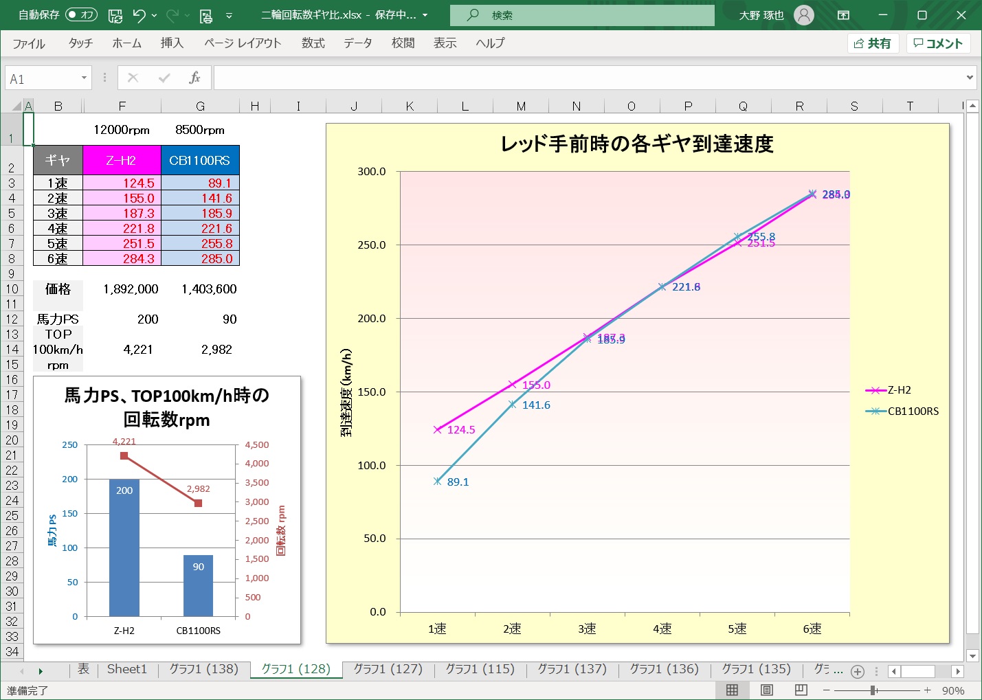Viewport: 982px width, 700px height.
Task: Switch to the Sheet1 tab
Action: [x=127, y=669]
